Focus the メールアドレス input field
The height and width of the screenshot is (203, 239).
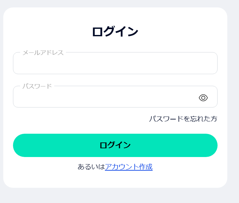point(115,63)
